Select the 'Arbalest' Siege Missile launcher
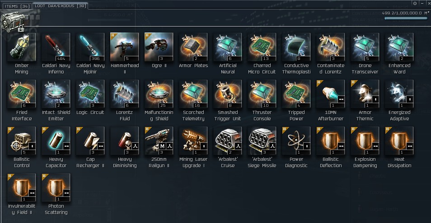This screenshot has height=223, width=431. (262, 141)
